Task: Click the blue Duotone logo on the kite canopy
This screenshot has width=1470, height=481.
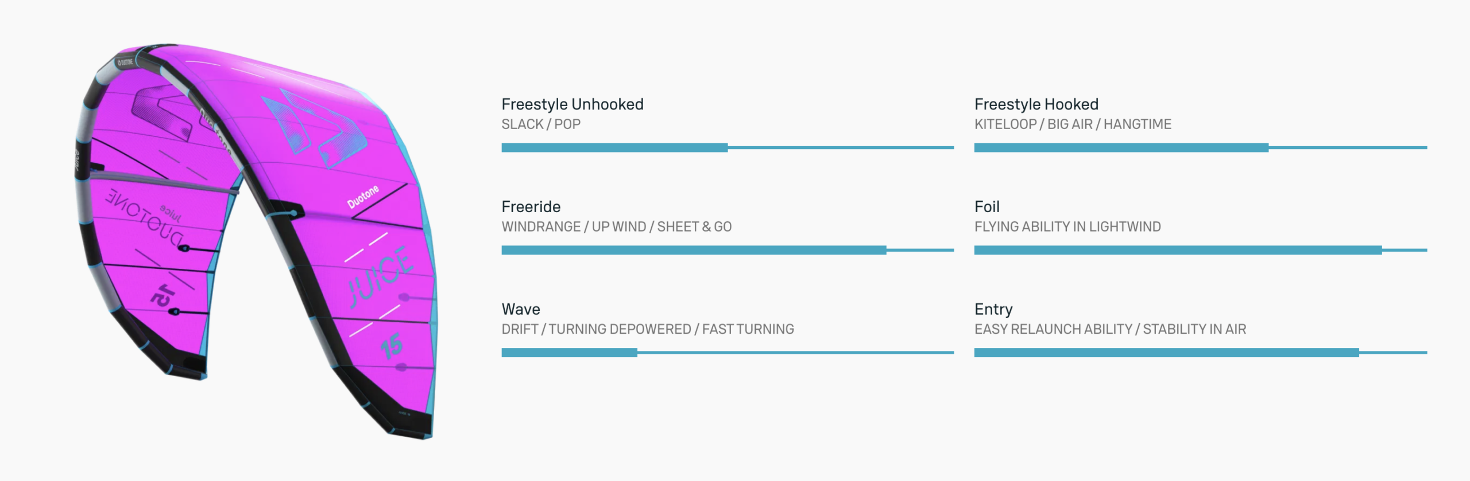Action: tap(315, 127)
